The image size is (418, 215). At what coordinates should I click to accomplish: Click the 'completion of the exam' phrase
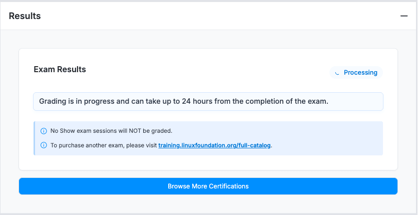[x=289, y=101]
